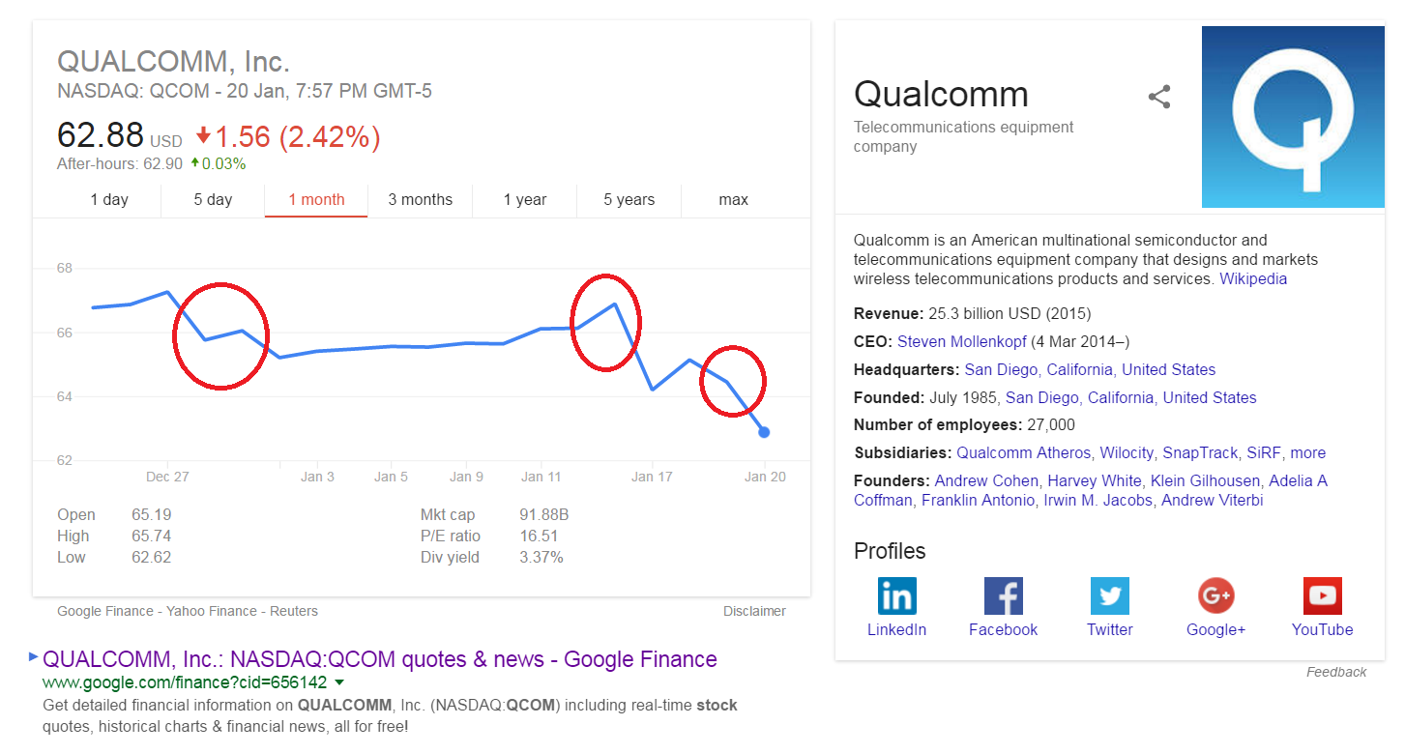The height and width of the screenshot is (754, 1405).
Task: Open Qualcomm's Facebook profile icon
Action: [x=1003, y=596]
